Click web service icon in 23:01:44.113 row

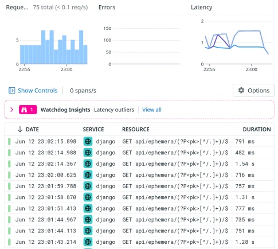(x=88, y=231)
